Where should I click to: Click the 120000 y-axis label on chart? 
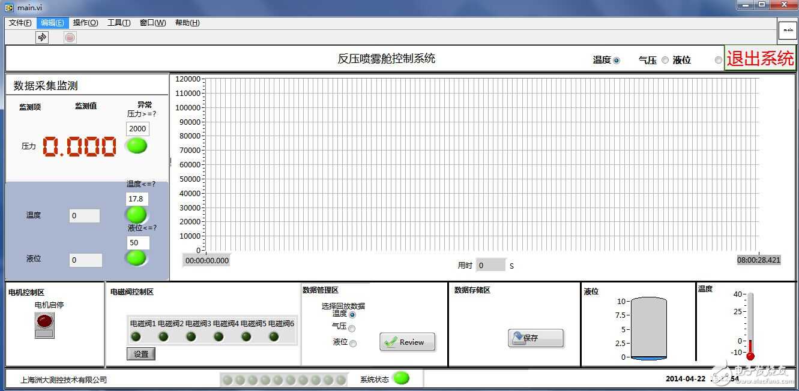coord(188,79)
